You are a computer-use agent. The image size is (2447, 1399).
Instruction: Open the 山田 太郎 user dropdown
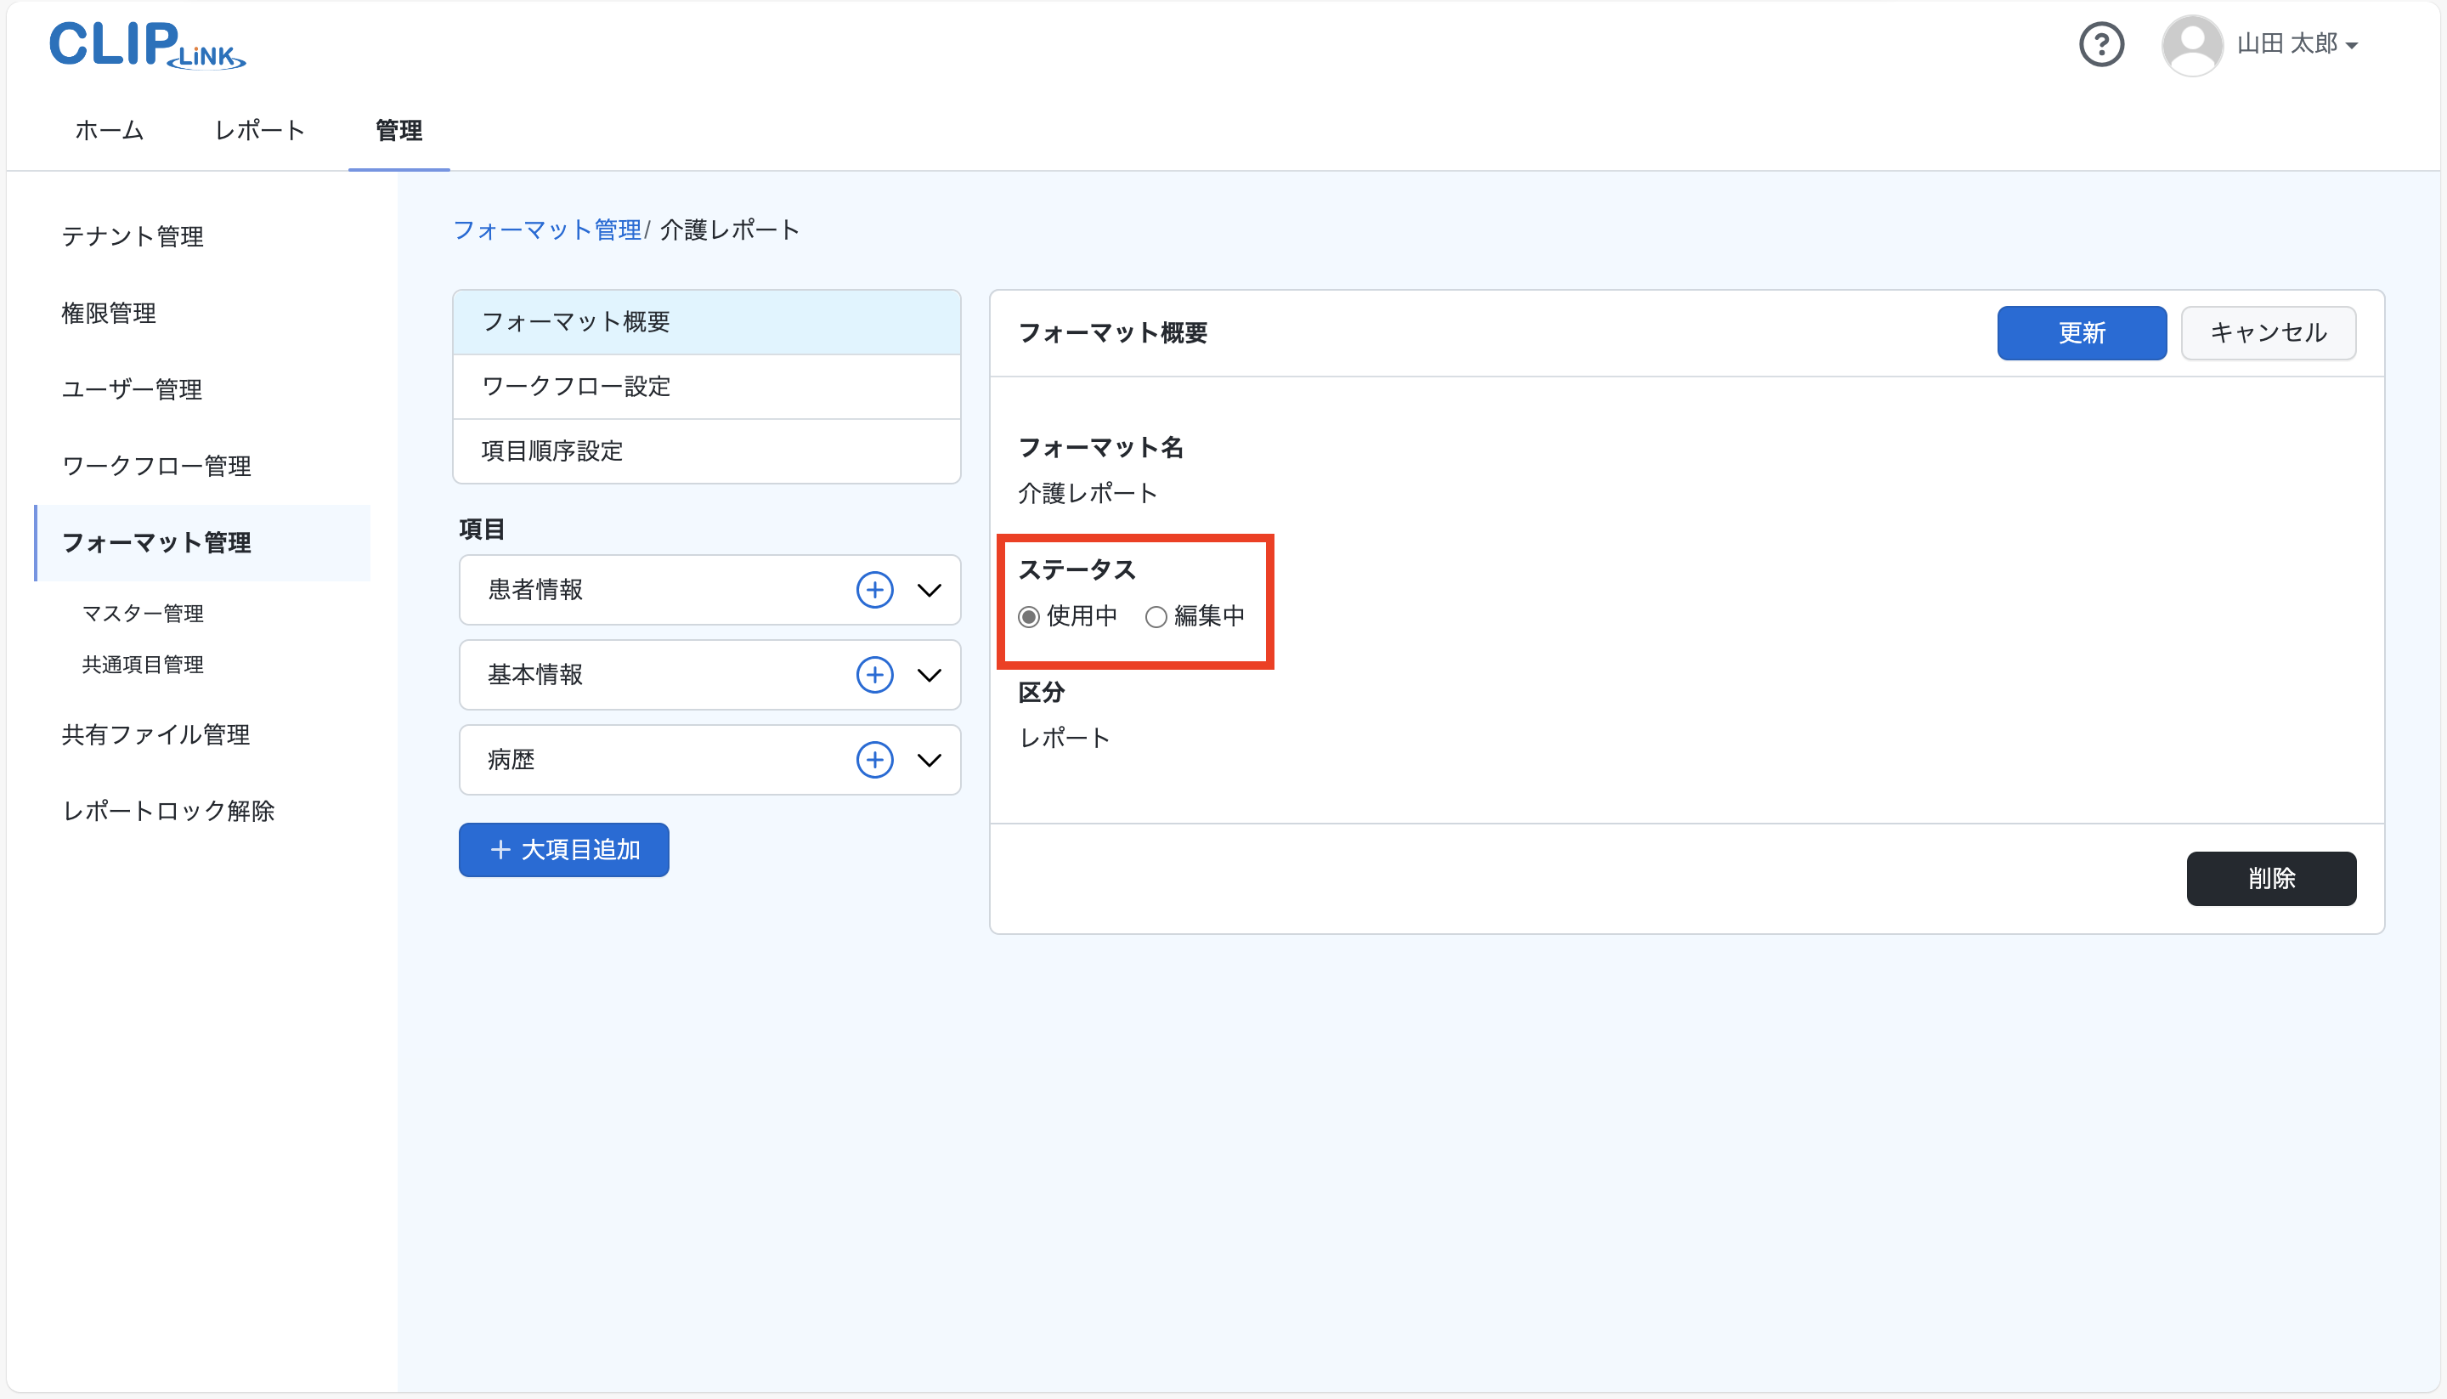[2297, 45]
